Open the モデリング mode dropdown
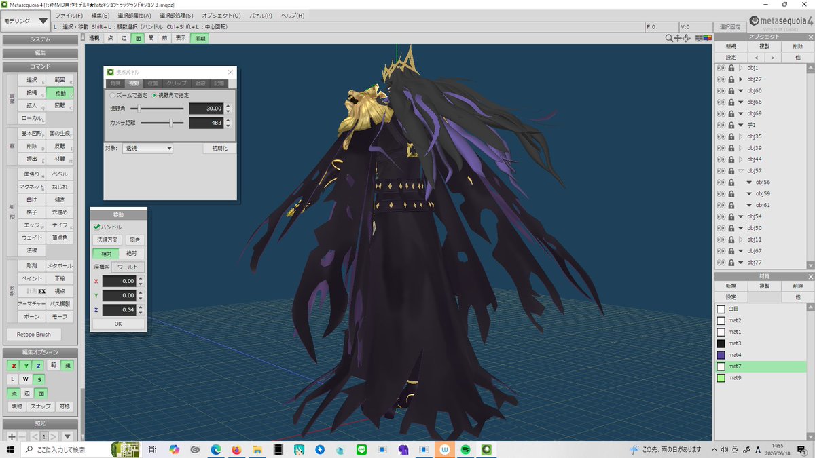The image size is (815, 458). 26,21
